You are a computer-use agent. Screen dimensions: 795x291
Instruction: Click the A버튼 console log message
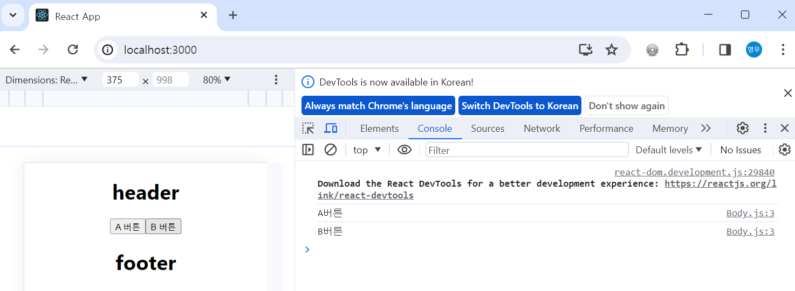tap(330, 213)
